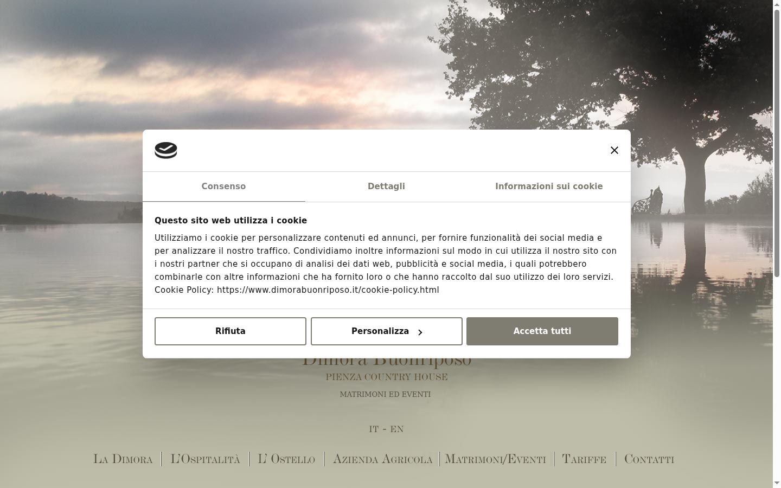Click the "MATRIMONI ED EVENTI" text

pos(385,394)
